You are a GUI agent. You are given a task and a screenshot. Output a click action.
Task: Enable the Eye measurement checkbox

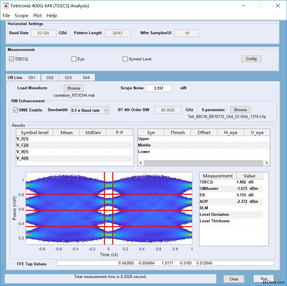(x=74, y=59)
